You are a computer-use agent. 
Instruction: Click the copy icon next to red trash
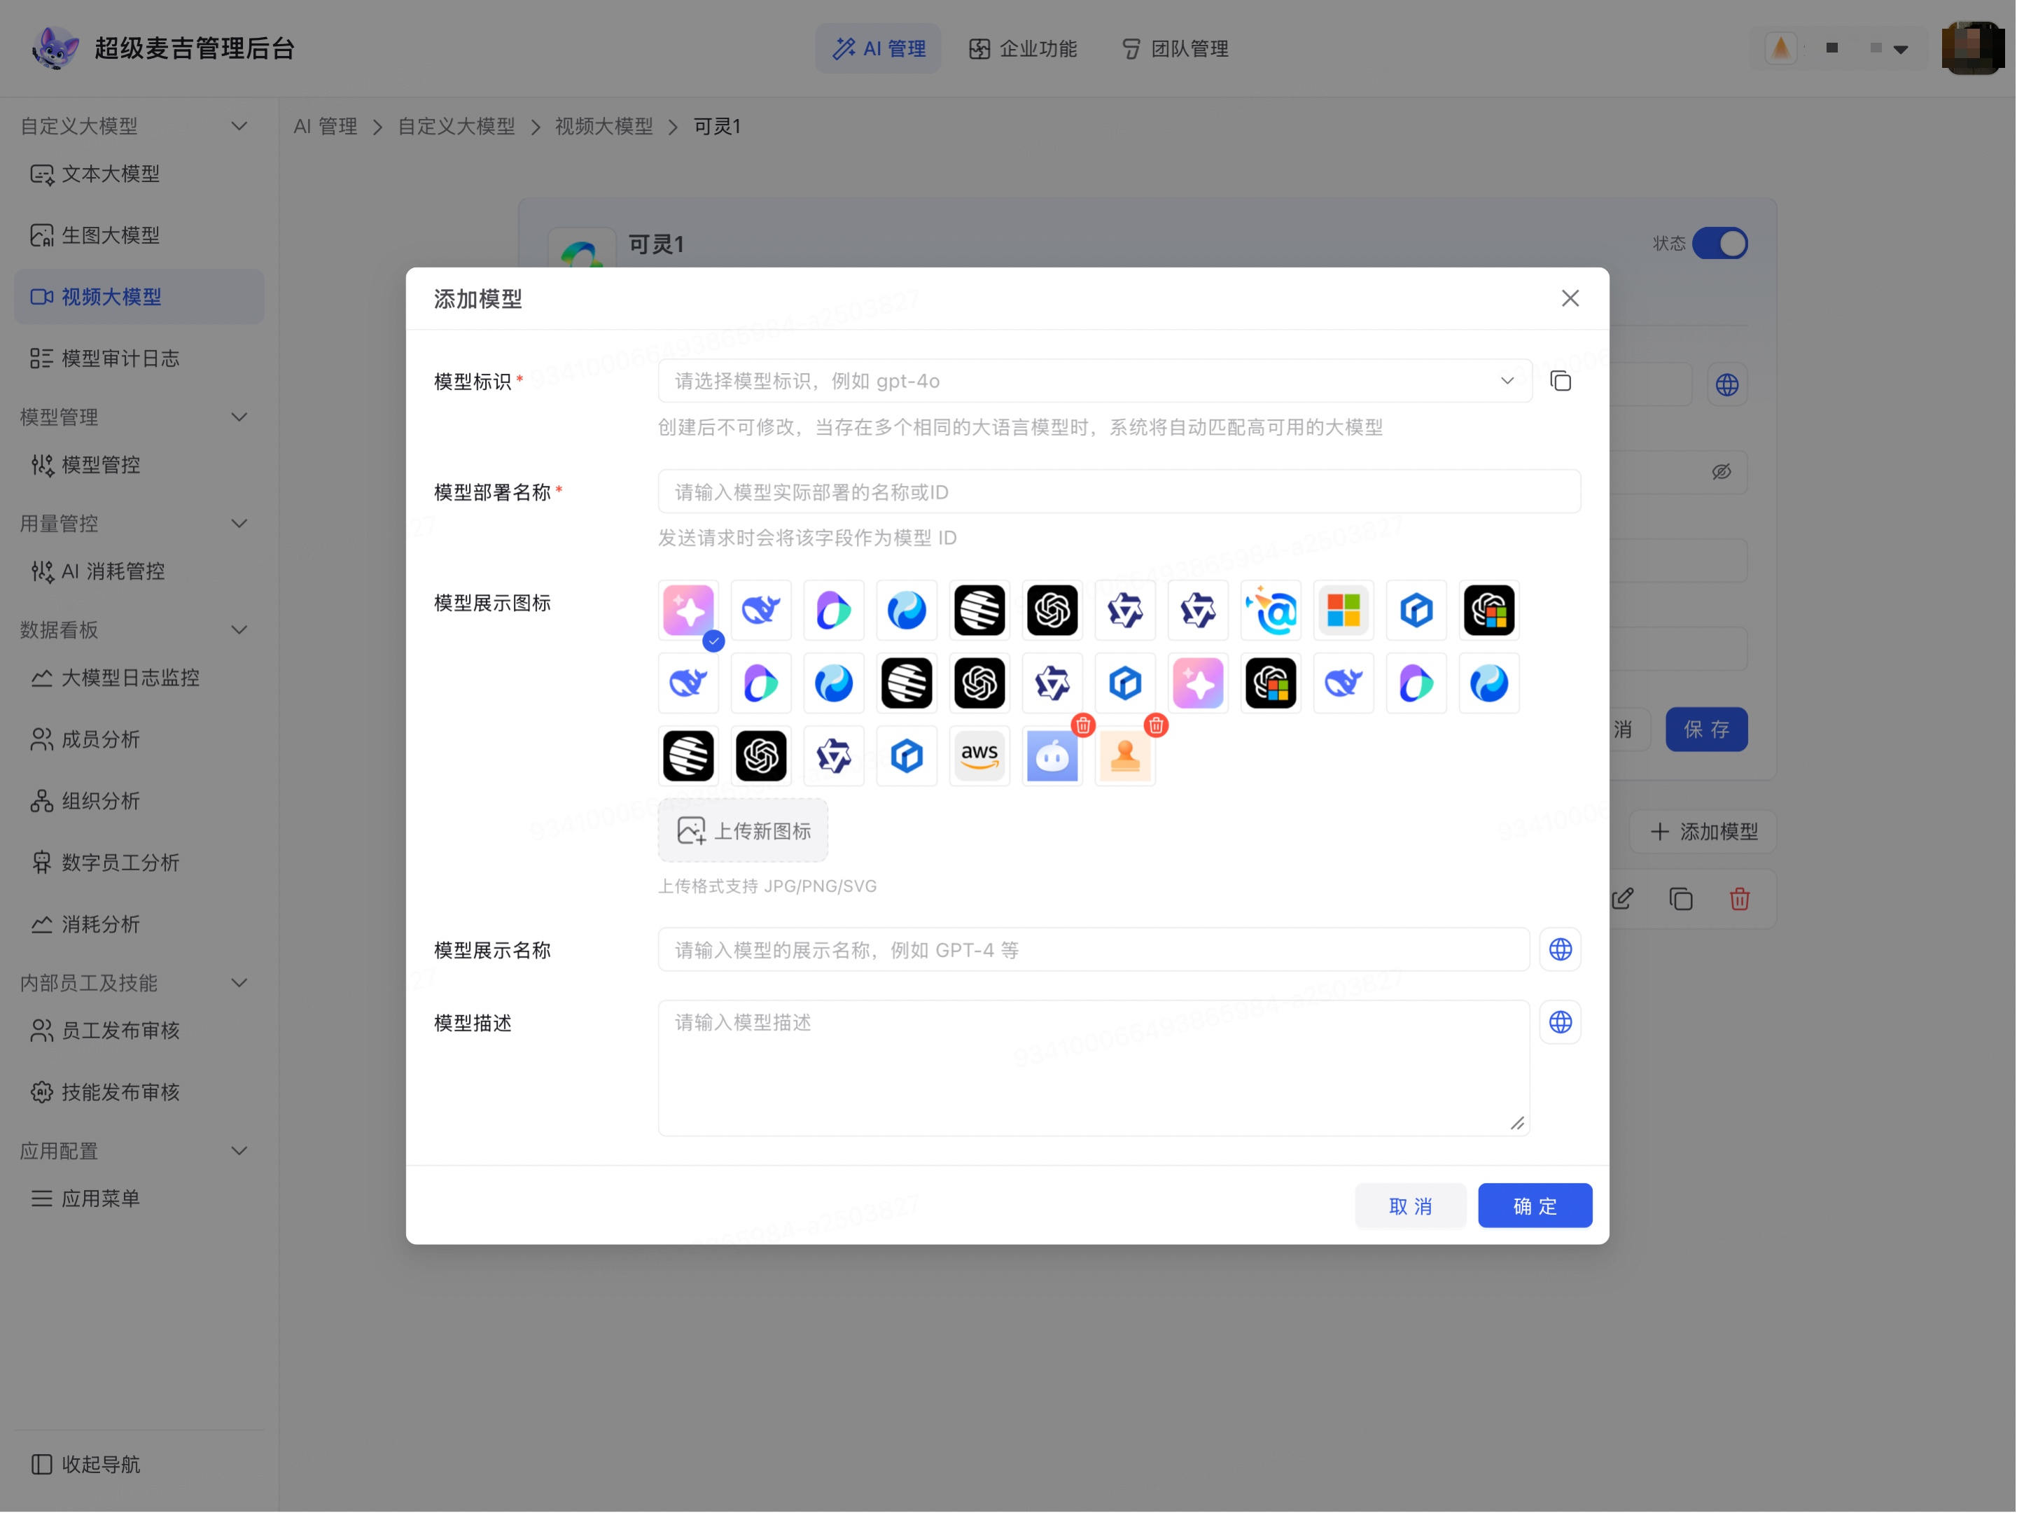pos(1682,899)
